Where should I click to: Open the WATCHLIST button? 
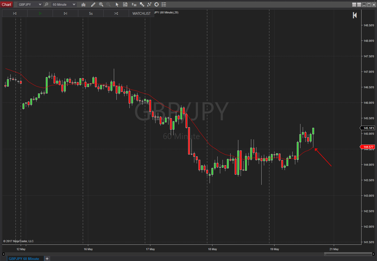coord(142,13)
